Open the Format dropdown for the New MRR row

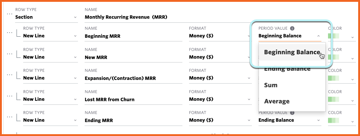coord(220,57)
